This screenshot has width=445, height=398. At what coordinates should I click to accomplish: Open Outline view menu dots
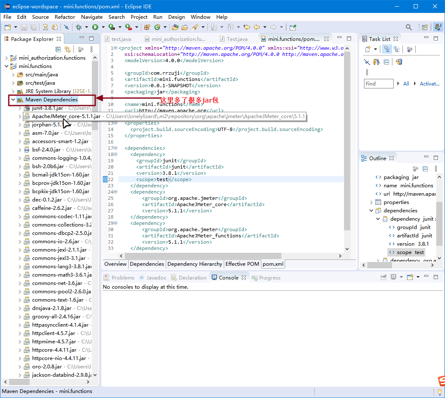pos(436,169)
